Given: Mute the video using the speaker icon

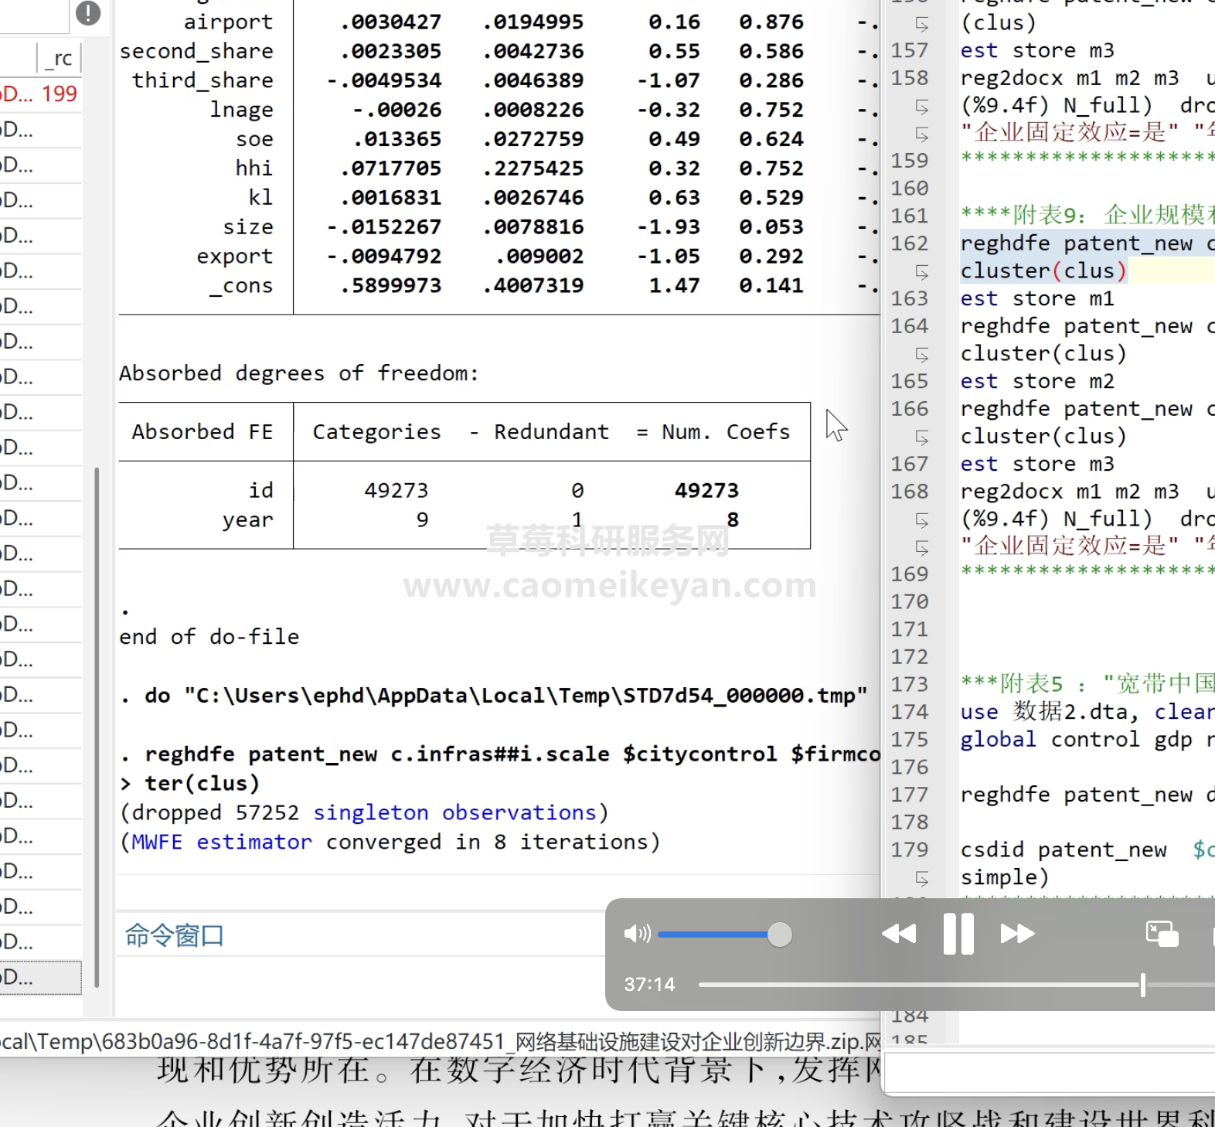Looking at the screenshot, I should click(636, 934).
